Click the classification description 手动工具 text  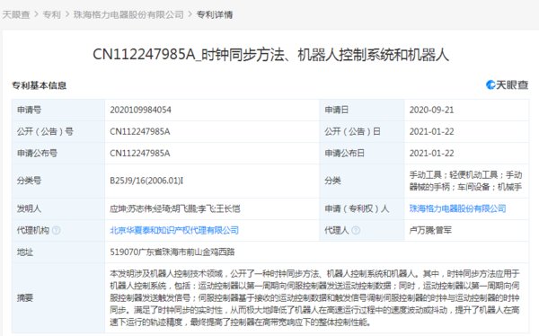[x=465, y=181]
